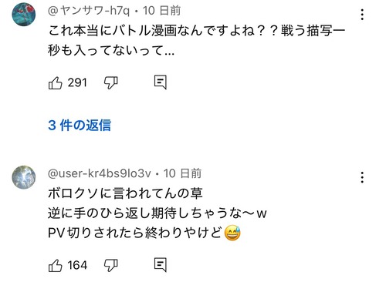
Task: Reply to @ヤンサワ-h7q's comment
Action: tap(161, 82)
